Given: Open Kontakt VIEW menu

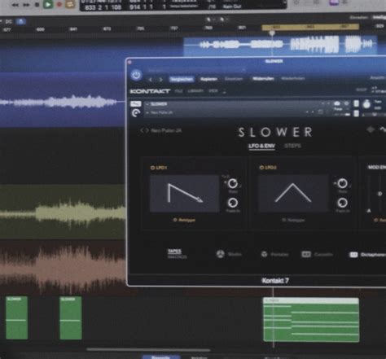Looking at the screenshot, I should click(213, 91).
